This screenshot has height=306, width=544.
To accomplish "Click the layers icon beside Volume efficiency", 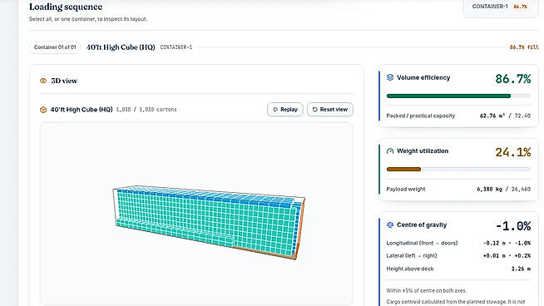I will (x=390, y=77).
